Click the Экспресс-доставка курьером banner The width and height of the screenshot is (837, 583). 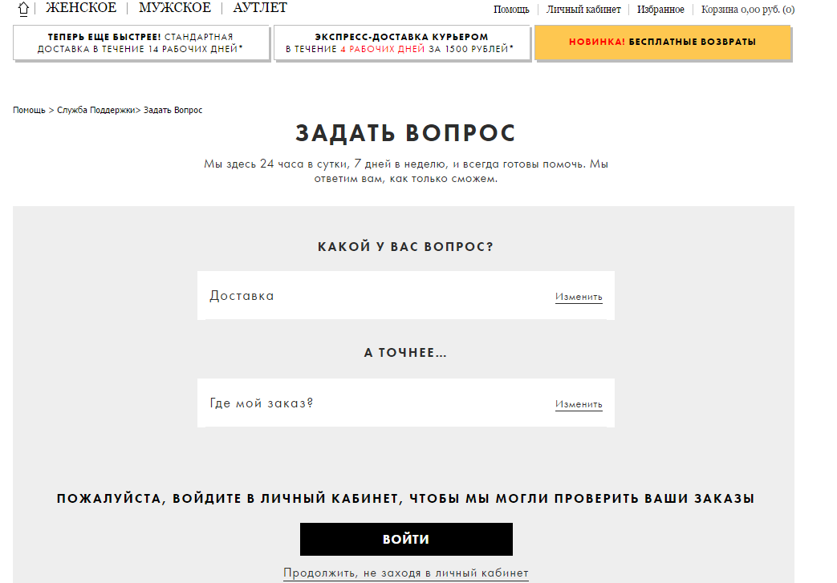point(401,43)
